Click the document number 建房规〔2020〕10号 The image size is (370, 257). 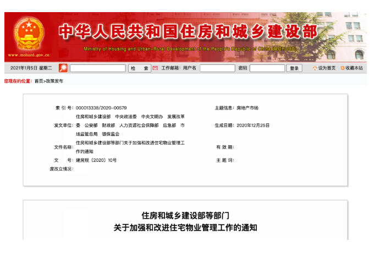[x=96, y=160]
